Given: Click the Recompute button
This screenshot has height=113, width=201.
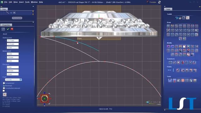Looking at the screenshot, I should coord(17,18).
